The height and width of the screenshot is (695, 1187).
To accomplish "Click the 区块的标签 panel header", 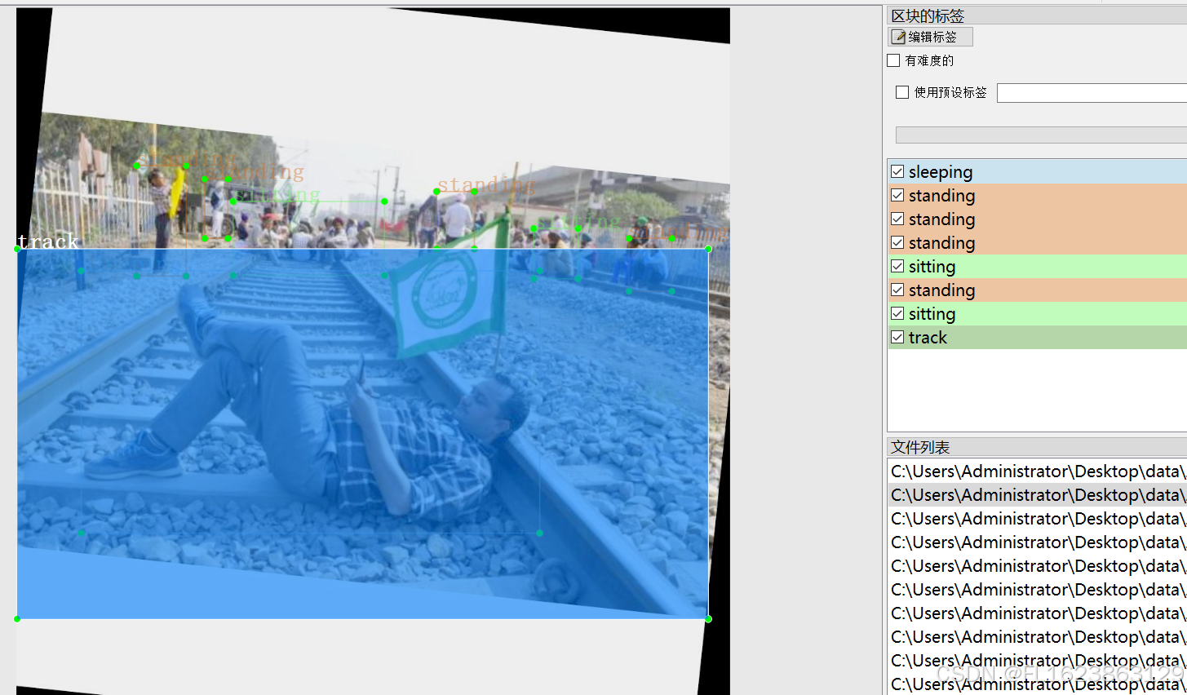I will tap(1036, 15).
